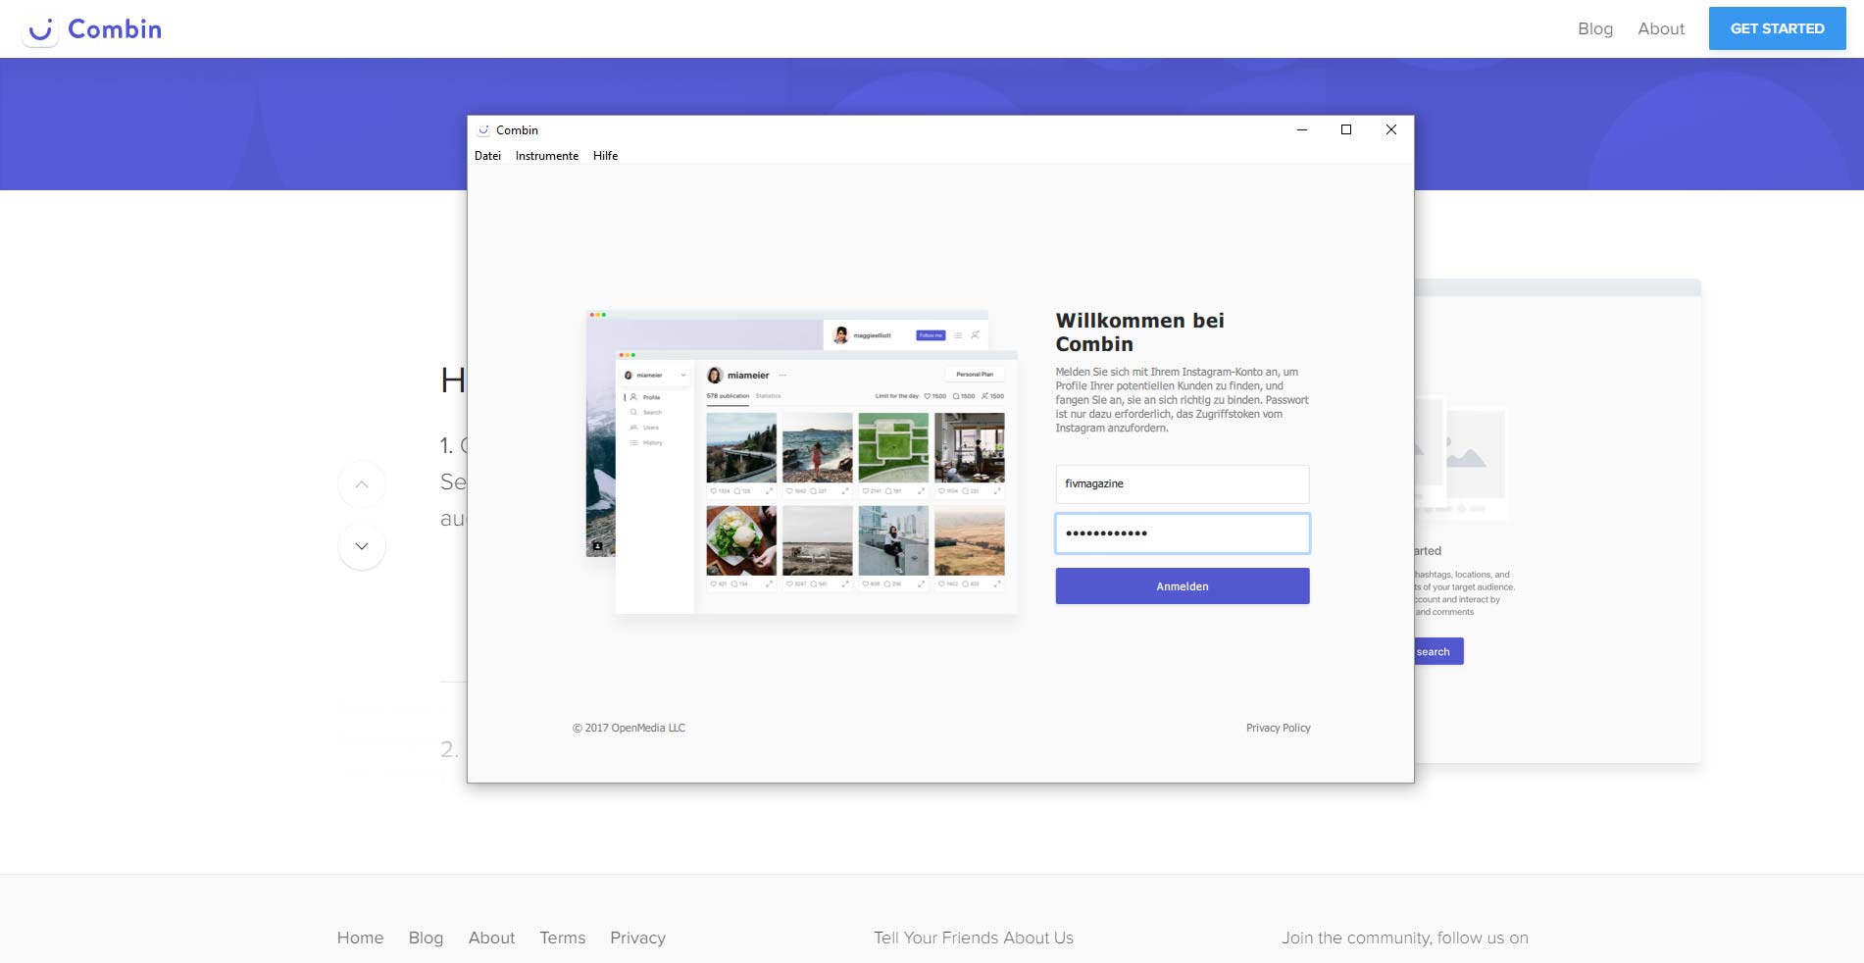This screenshot has width=1864, height=963.
Task: Click the Combin app preview illustration
Action: pos(801,462)
